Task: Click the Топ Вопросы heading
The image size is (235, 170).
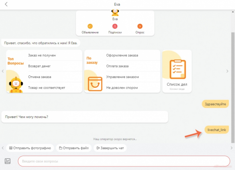Action: coord(16,61)
